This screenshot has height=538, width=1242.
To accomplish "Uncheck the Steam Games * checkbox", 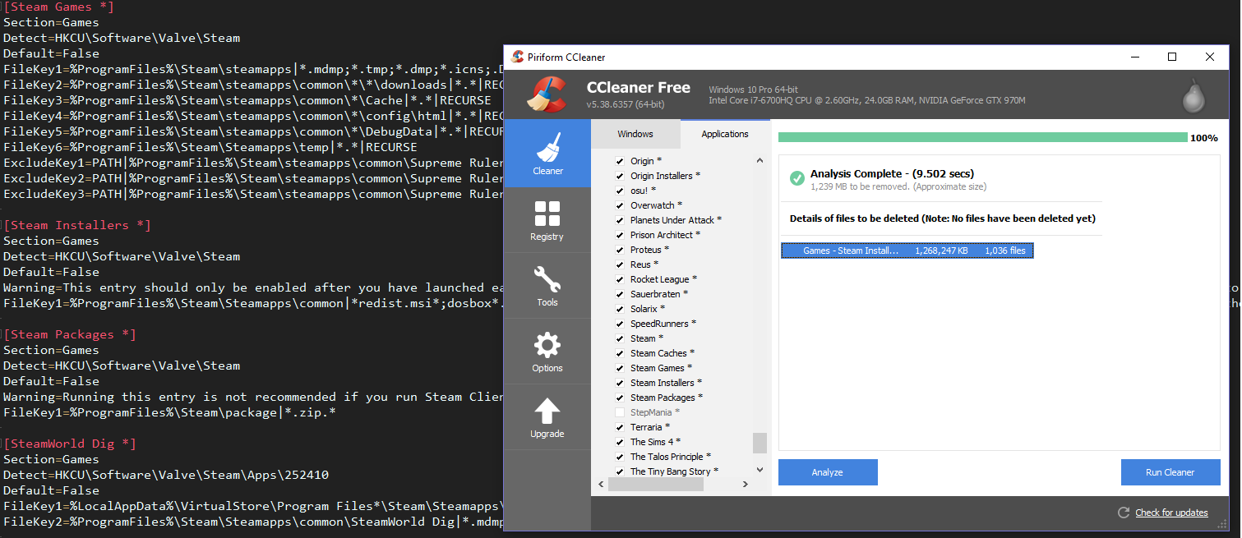I will 620,368.
